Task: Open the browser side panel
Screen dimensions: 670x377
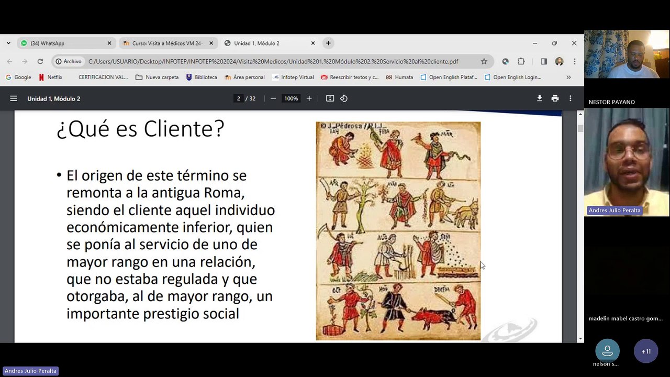Action: click(544, 61)
